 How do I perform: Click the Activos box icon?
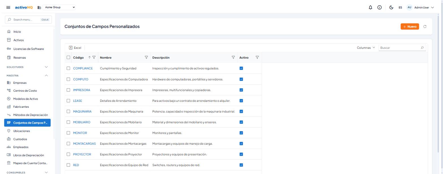point(9,40)
